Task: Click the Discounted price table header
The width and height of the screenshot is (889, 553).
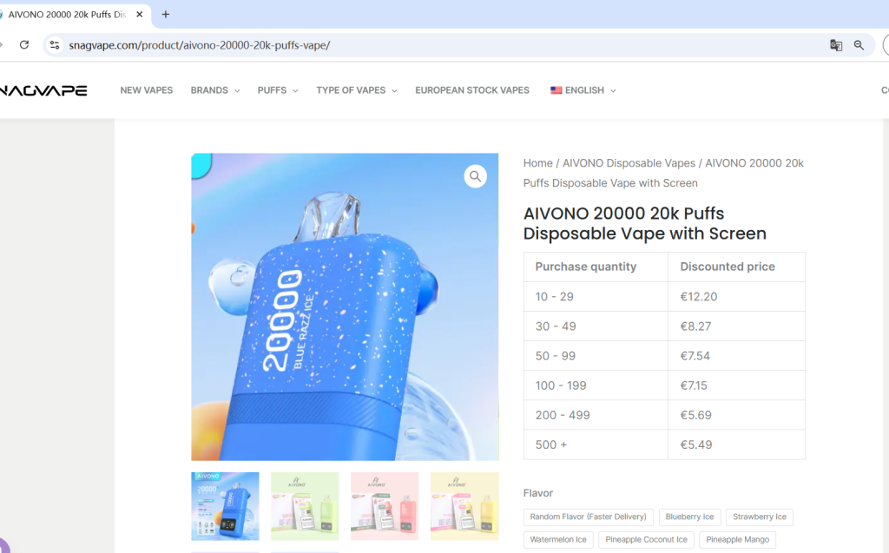Action: (x=736, y=267)
